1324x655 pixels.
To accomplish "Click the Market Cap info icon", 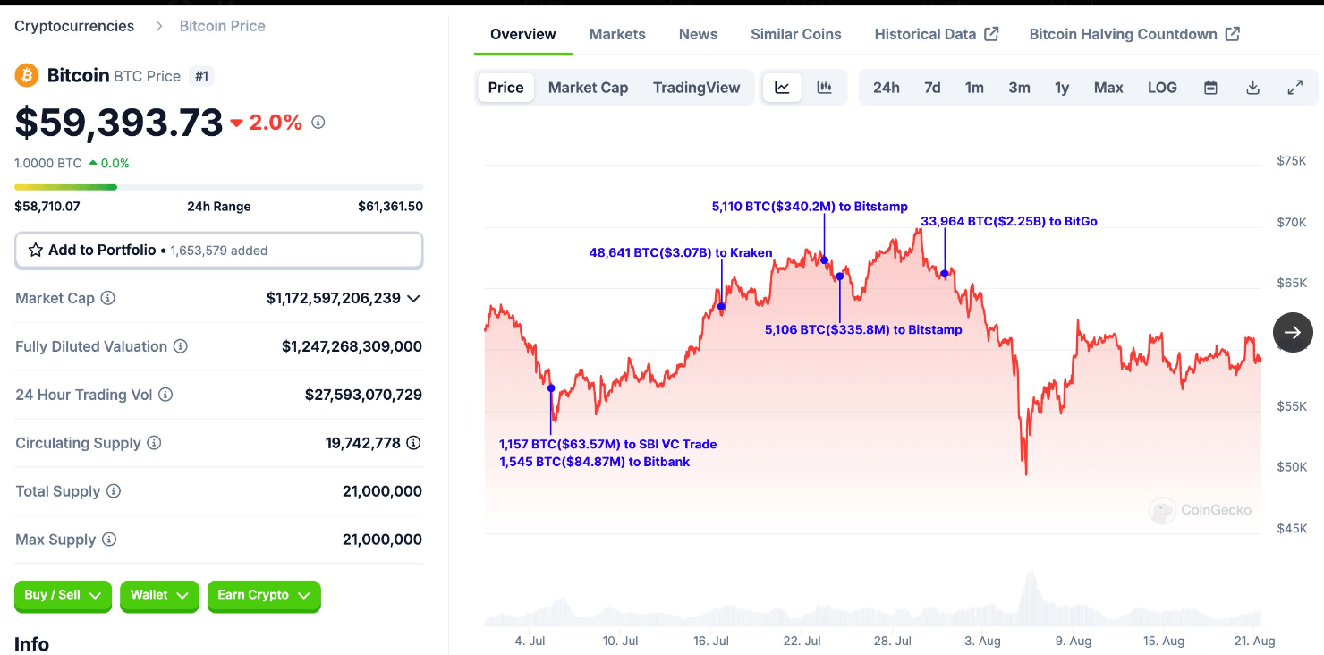I will tap(108, 298).
